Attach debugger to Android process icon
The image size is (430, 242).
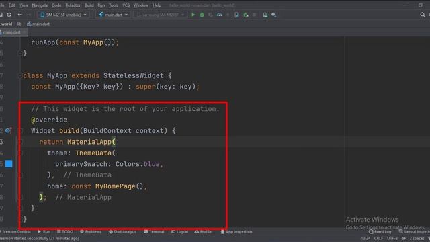[x=246, y=15]
